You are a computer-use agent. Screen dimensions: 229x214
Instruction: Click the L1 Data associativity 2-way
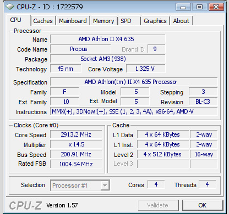pos(204,134)
